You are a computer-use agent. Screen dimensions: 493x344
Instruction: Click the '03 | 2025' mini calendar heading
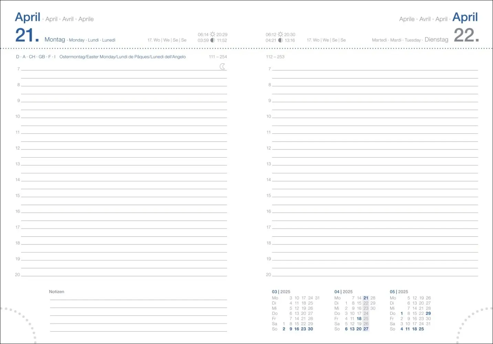coord(281,292)
